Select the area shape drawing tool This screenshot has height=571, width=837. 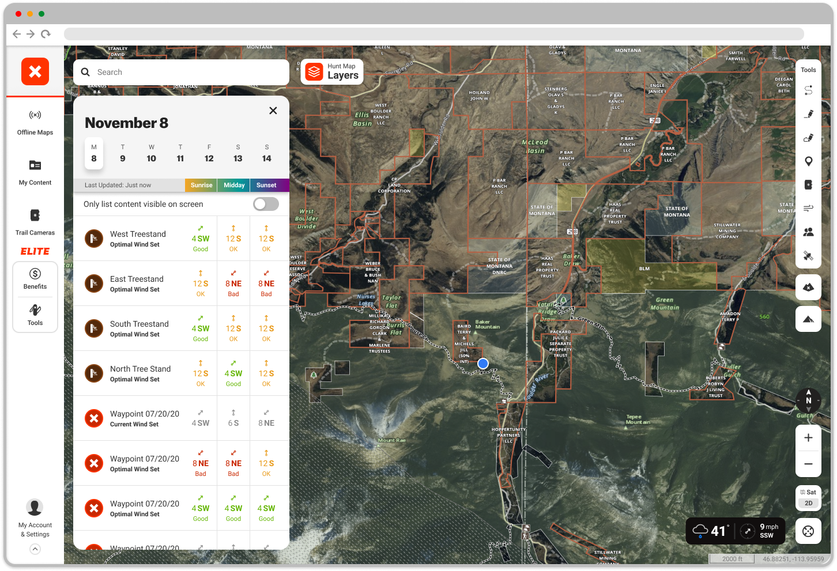809,138
